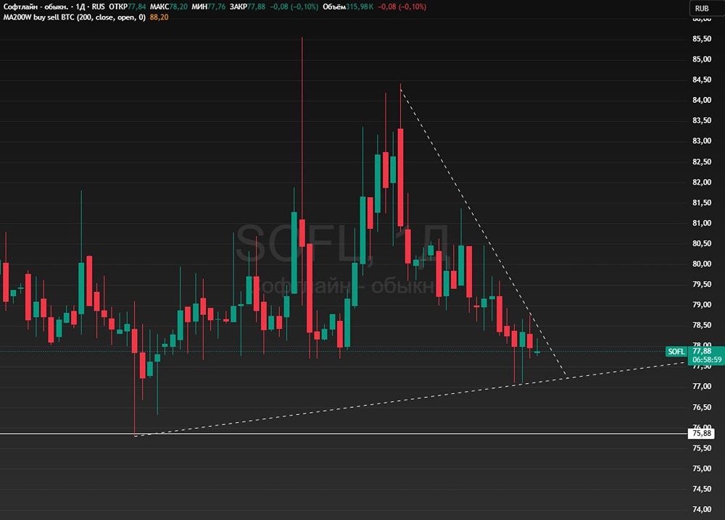
Task: Click the 76,50 price axis label
Action: point(702,407)
